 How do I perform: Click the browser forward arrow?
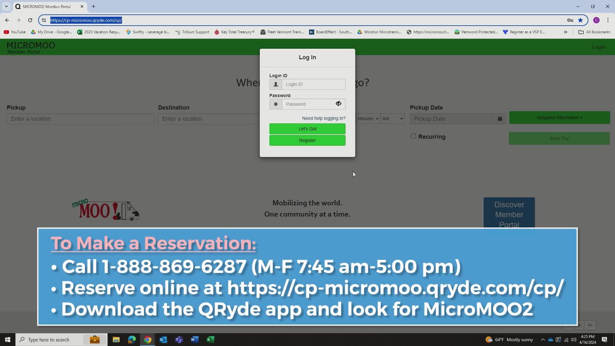click(19, 20)
